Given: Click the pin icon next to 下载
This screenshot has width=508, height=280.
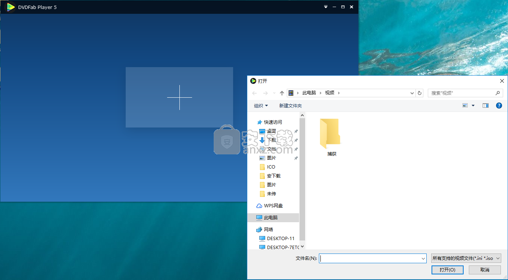Looking at the screenshot, I should click(x=296, y=140).
